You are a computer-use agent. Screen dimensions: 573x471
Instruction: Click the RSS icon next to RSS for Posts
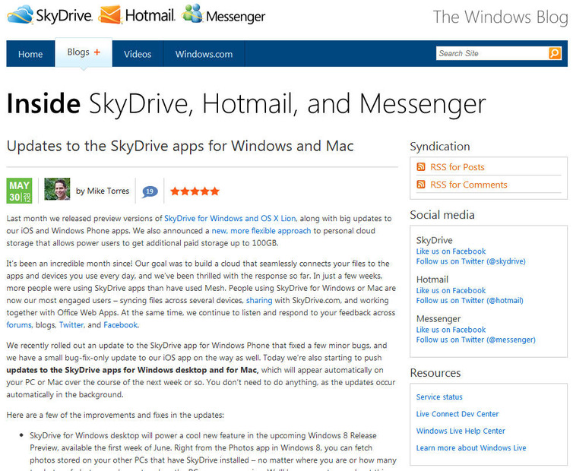421,167
